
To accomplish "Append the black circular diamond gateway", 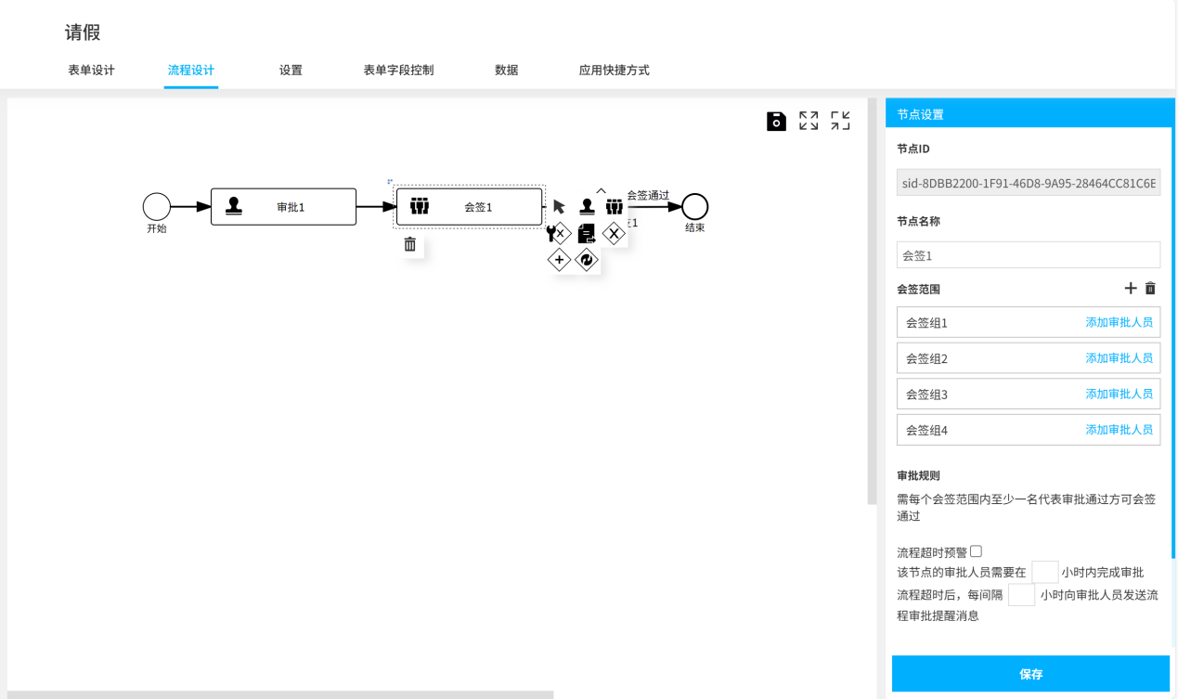I will pos(587,261).
